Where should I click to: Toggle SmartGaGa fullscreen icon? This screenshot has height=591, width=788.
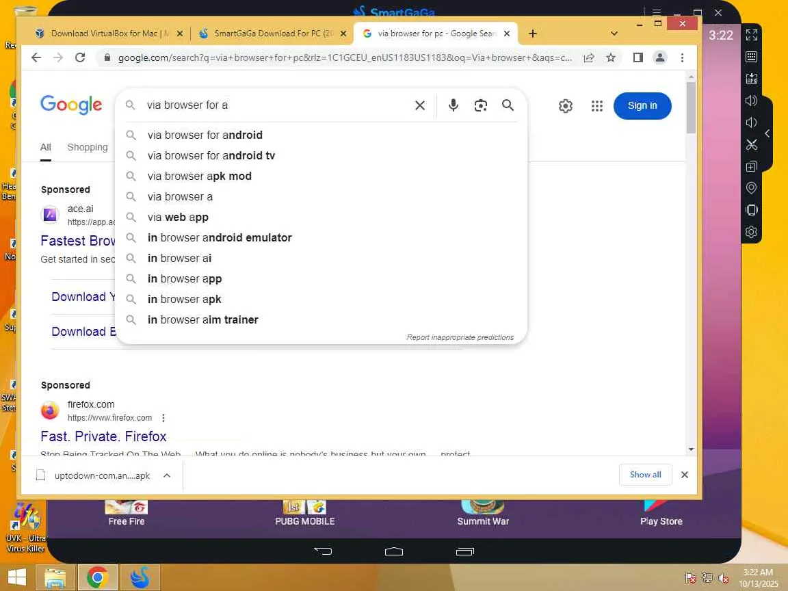click(751, 35)
